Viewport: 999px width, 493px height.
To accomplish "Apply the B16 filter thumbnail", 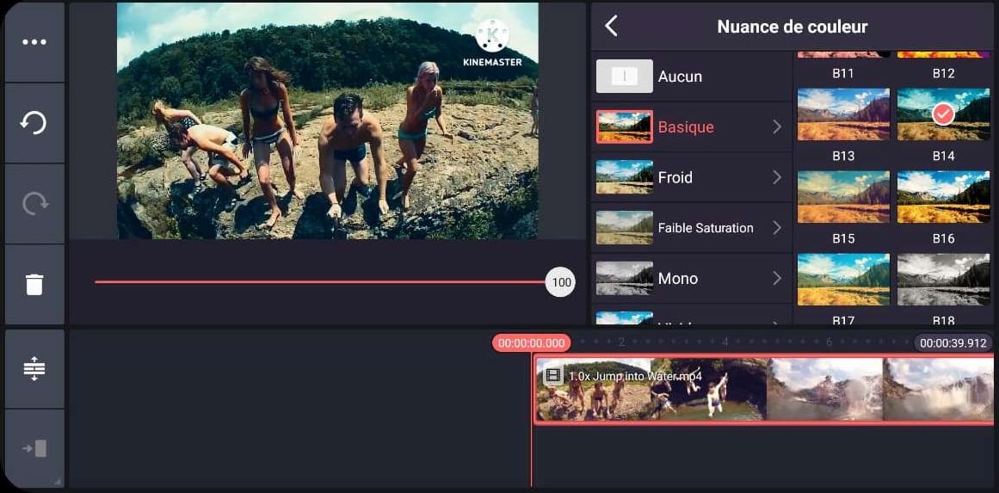I will 943,197.
